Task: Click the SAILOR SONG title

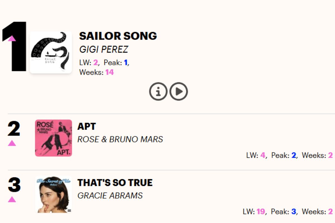Action: pyautogui.click(x=118, y=36)
